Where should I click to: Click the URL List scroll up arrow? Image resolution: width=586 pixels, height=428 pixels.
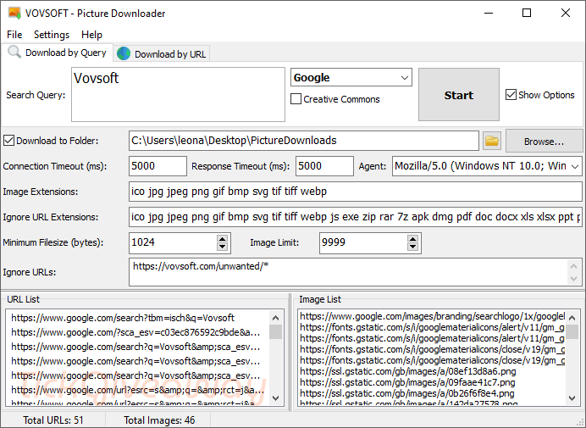276,318
